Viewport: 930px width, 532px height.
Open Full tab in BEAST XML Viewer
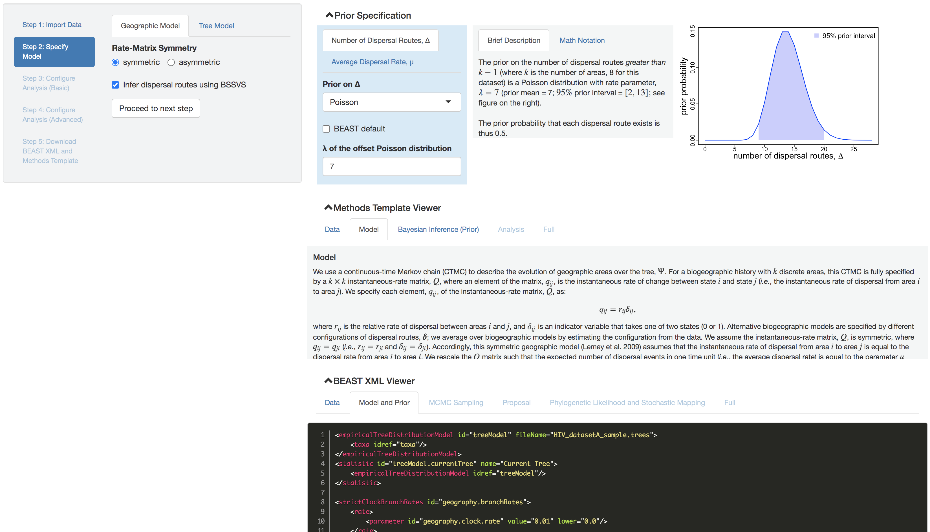click(x=730, y=402)
